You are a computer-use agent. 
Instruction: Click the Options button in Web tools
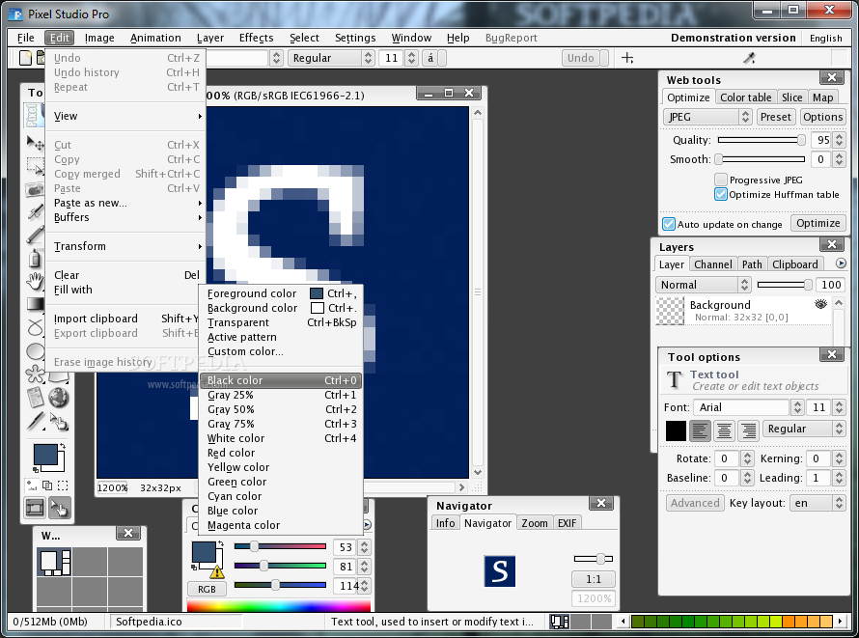[x=822, y=117]
